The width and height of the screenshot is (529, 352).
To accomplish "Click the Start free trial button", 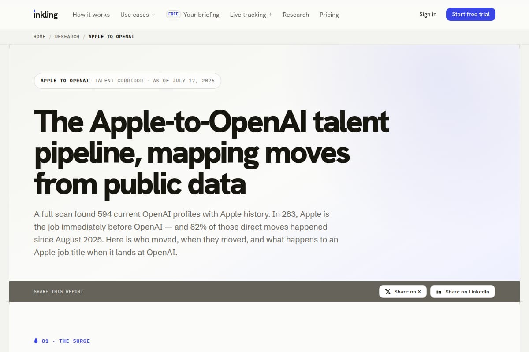I will [x=471, y=14].
